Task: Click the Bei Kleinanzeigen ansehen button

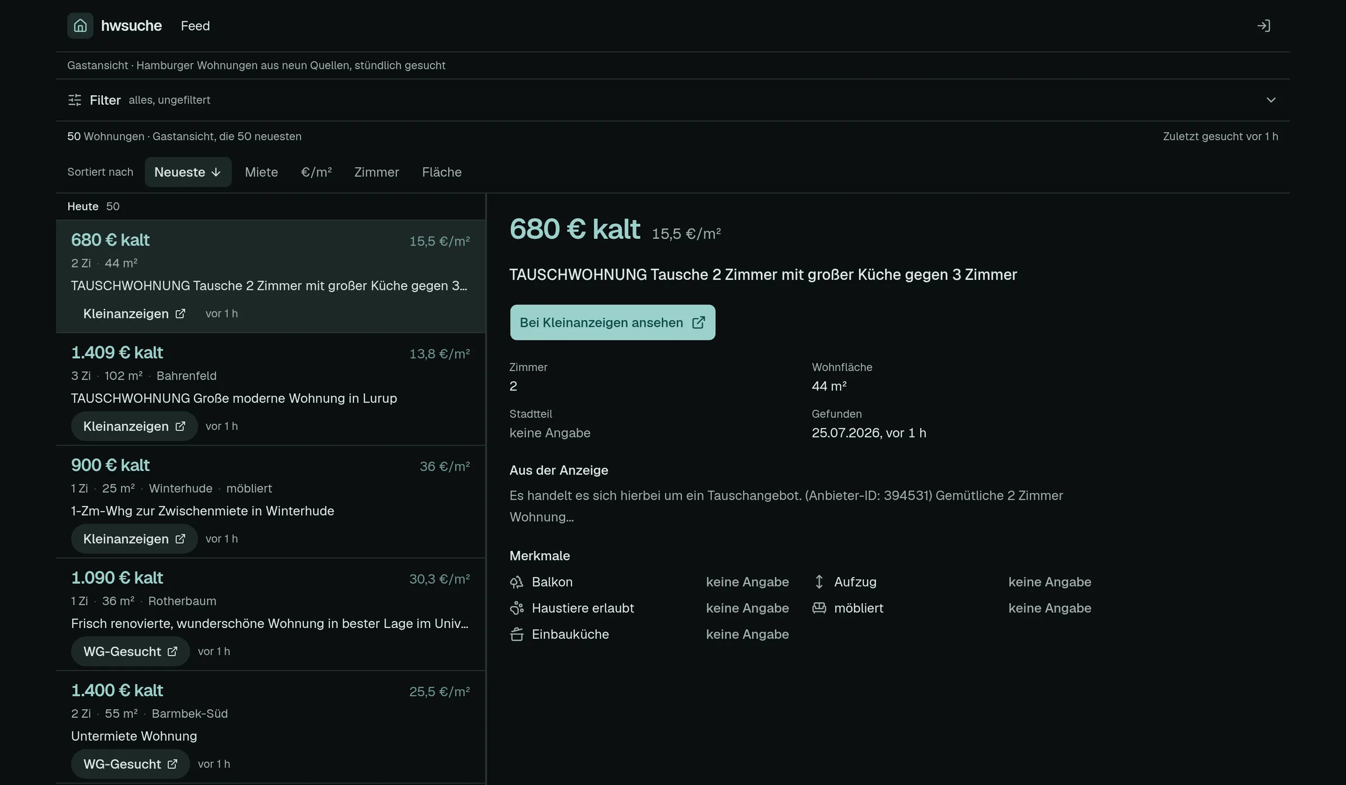Action: click(612, 322)
